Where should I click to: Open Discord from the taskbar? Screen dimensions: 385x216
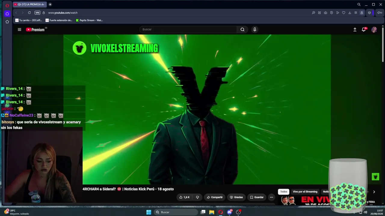(x=229, y=212)
